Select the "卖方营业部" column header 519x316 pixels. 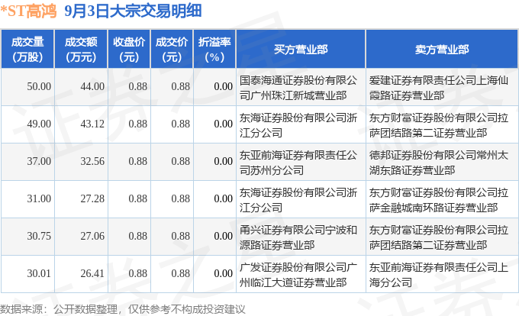pyautogui.click(x=442, y=49)
